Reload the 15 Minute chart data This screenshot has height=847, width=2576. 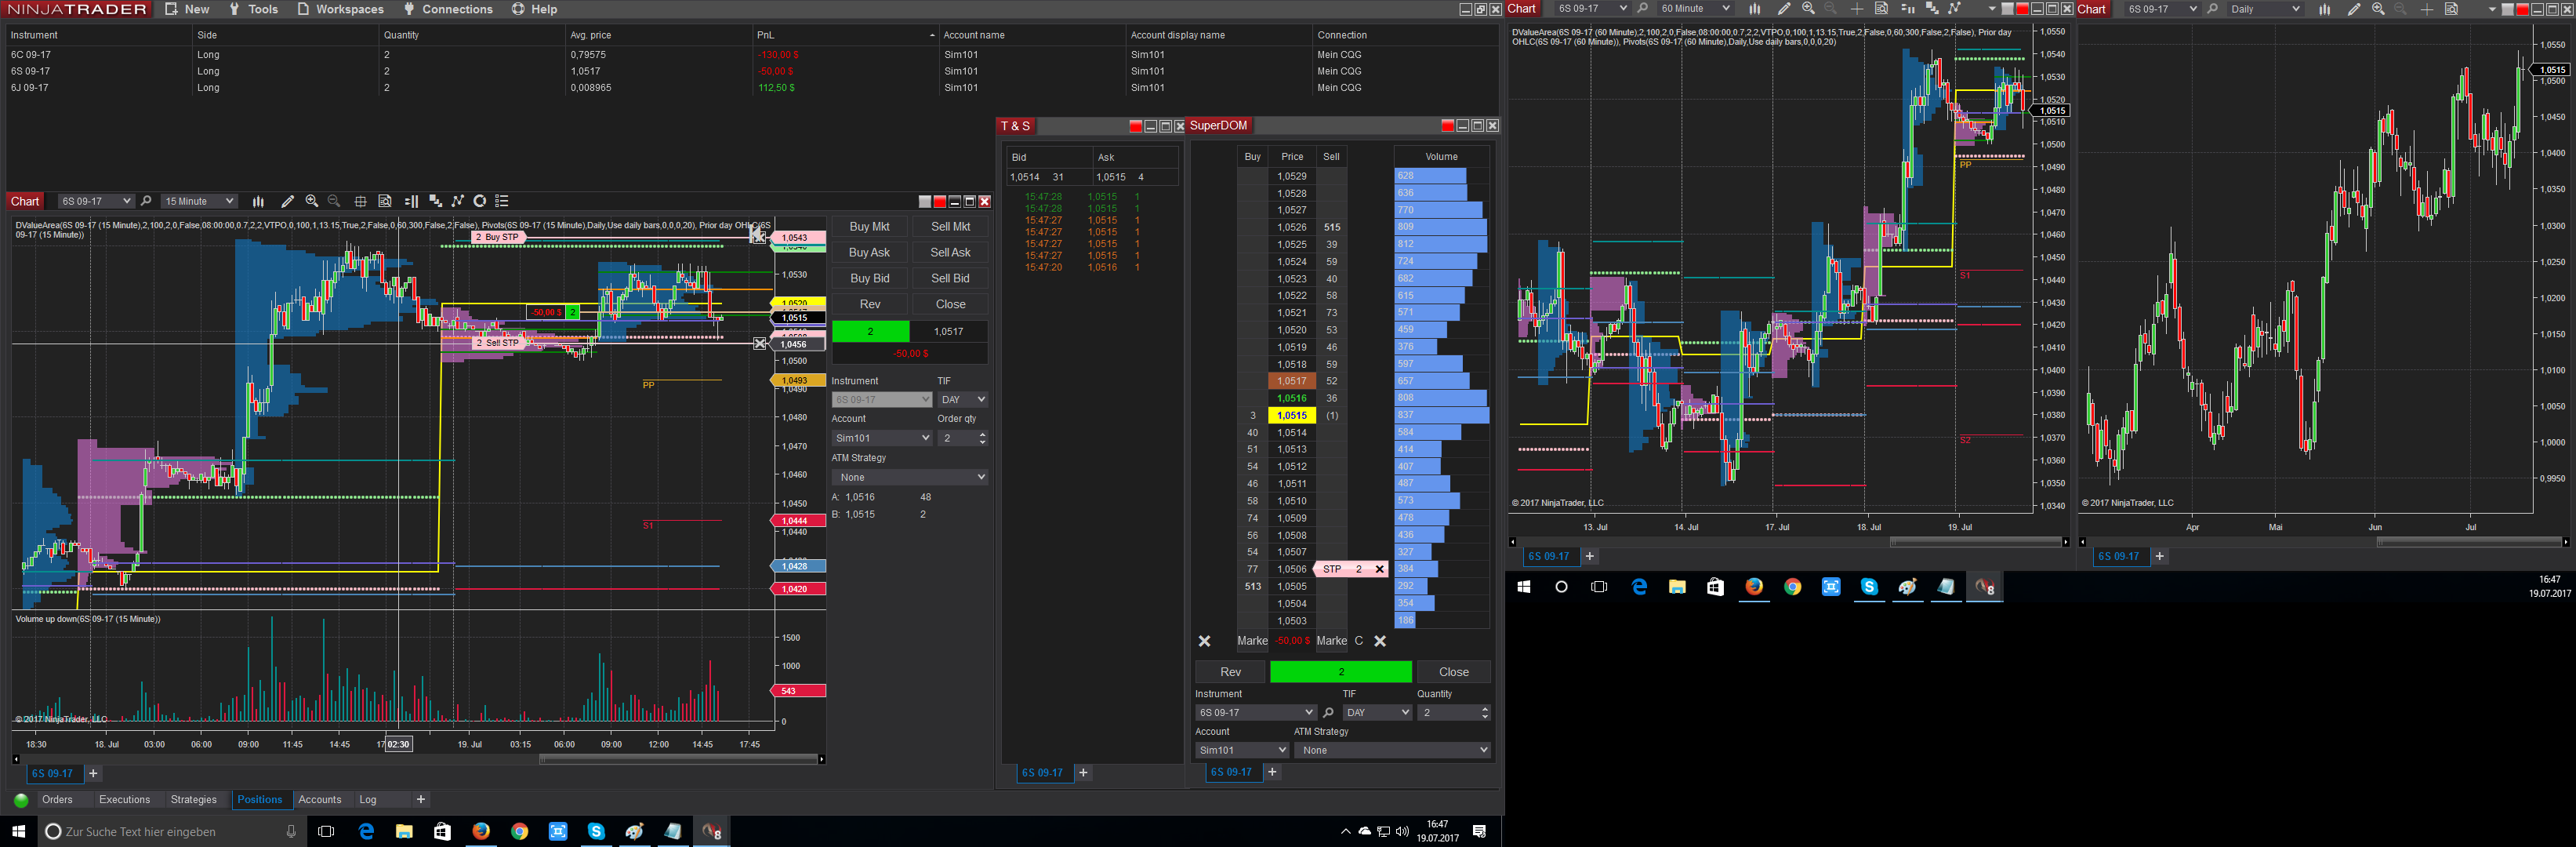pyautogui.click(x=480, y=201)
